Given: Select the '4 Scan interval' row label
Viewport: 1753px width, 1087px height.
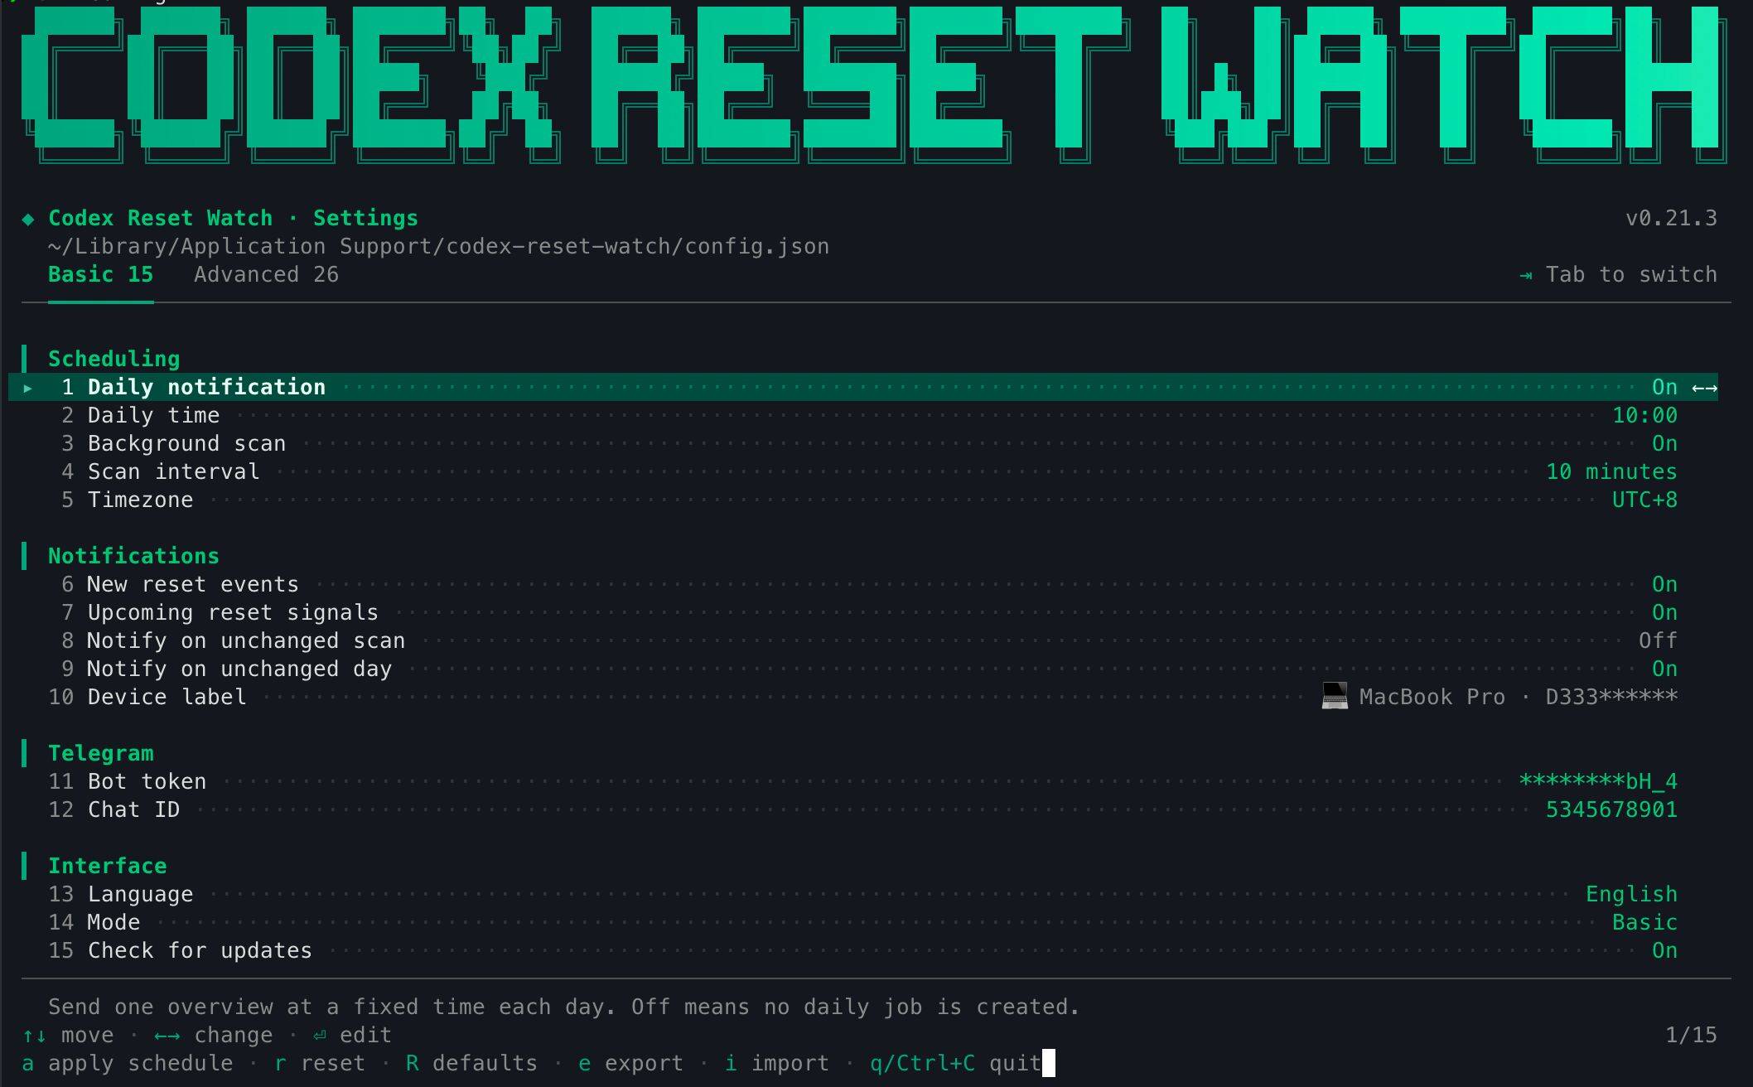Looking at the screenshot, I should point(161,472).
